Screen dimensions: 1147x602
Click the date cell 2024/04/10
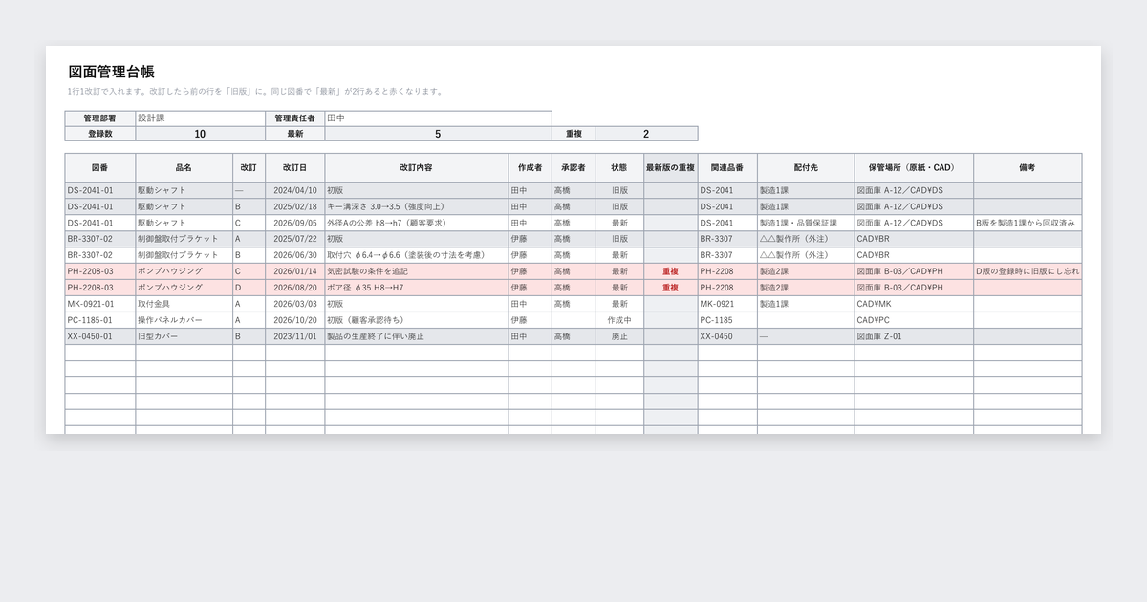tap(294, 190)
